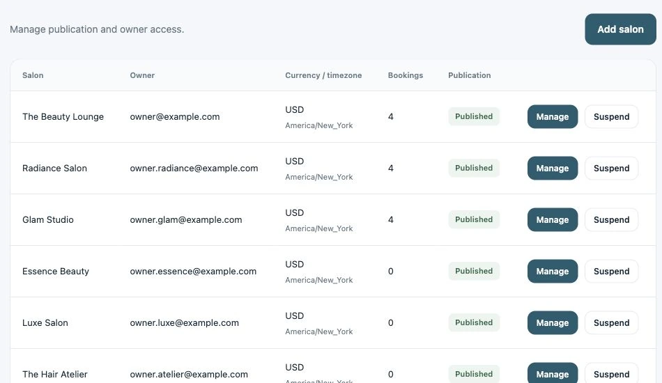Click owner@example.com email

(175, 116)
